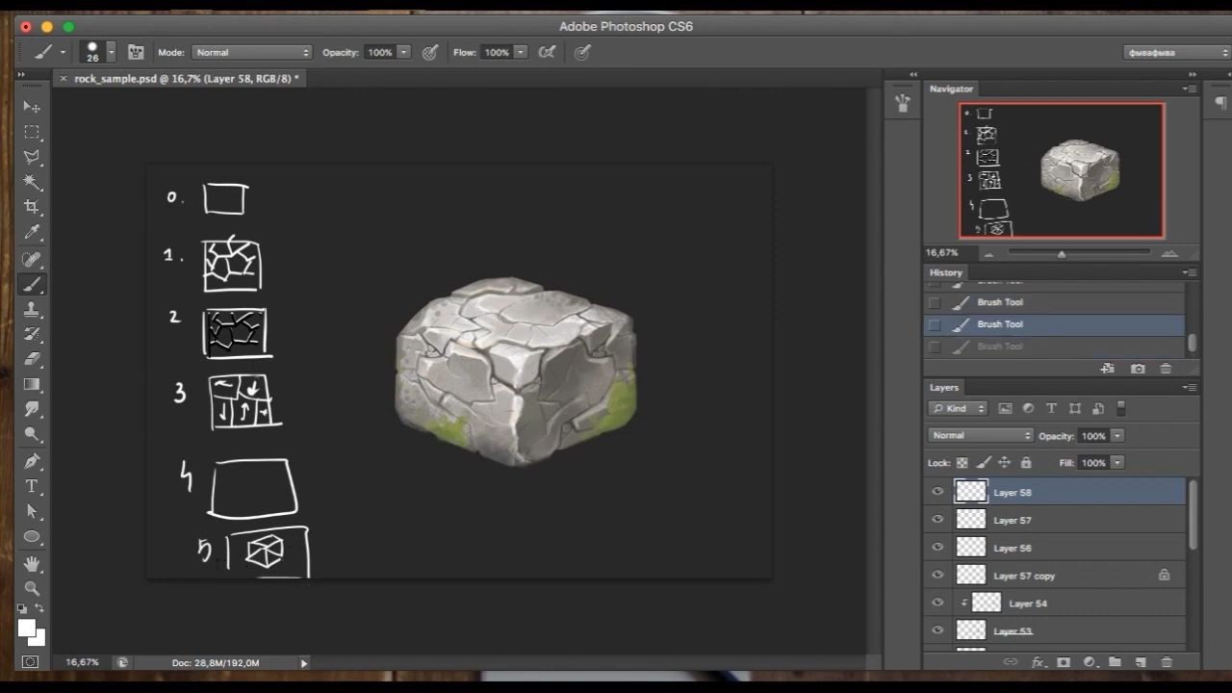This screenshot has width=1232, height=693.
Task: Open the Navigator panel flyout menu
Action: (x=1189, y=89)
